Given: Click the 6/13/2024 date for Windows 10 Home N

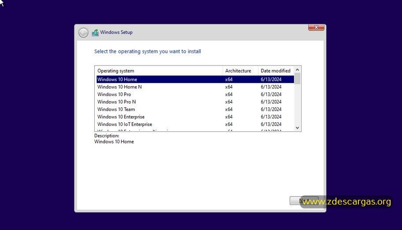Looking at the screenshot, I should [271, 87].
